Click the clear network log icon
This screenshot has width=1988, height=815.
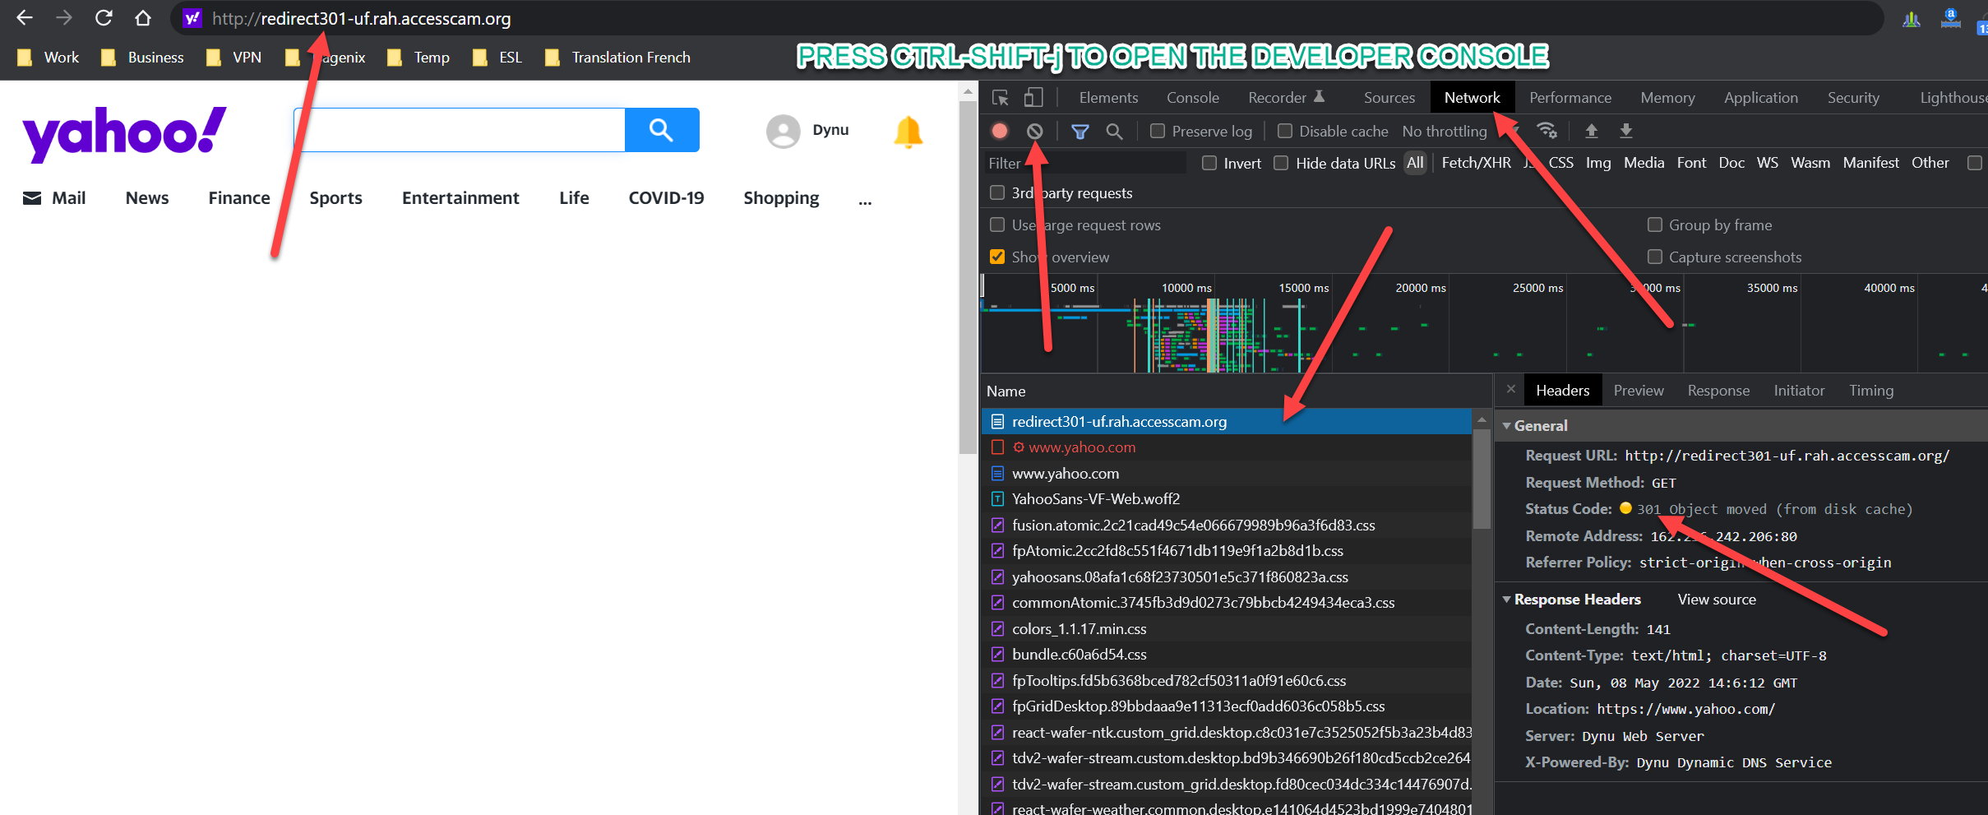pos(1035,131)
